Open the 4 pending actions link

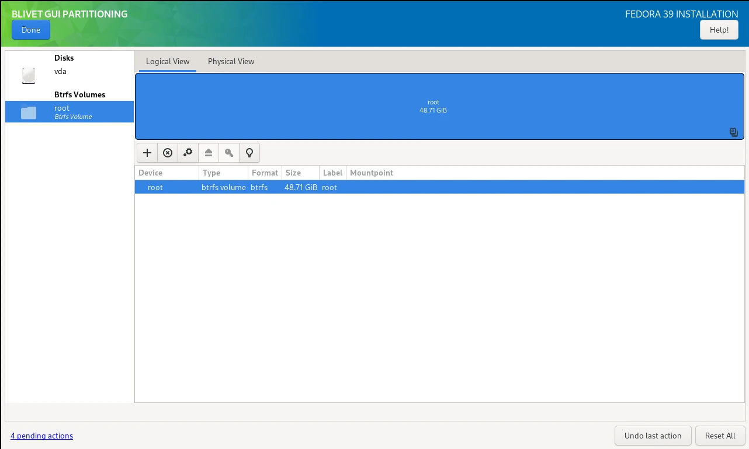pyautogui.click(x=41, y=436)
